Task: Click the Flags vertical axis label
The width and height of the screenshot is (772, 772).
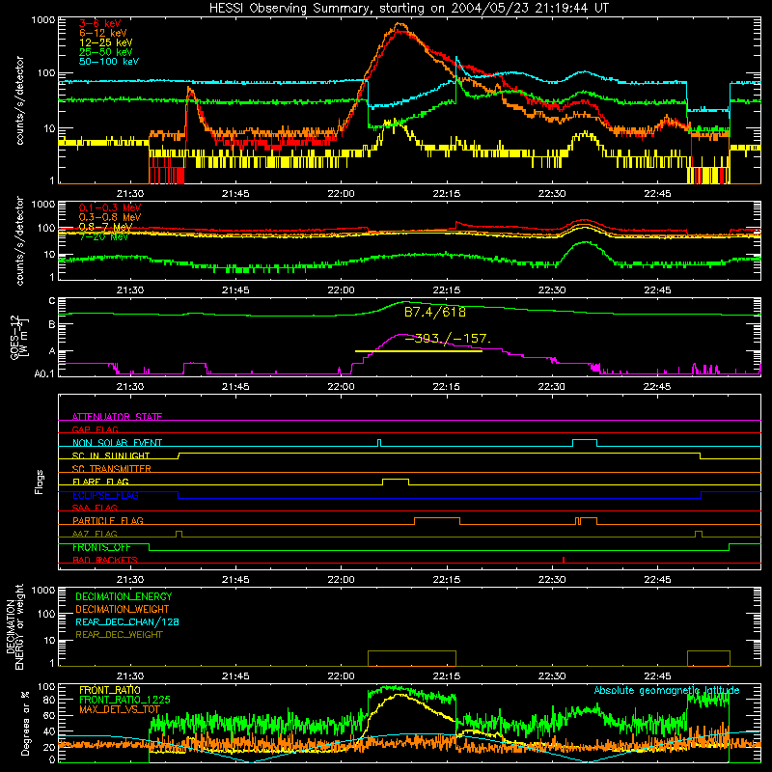Action: (x=40, y=482)
